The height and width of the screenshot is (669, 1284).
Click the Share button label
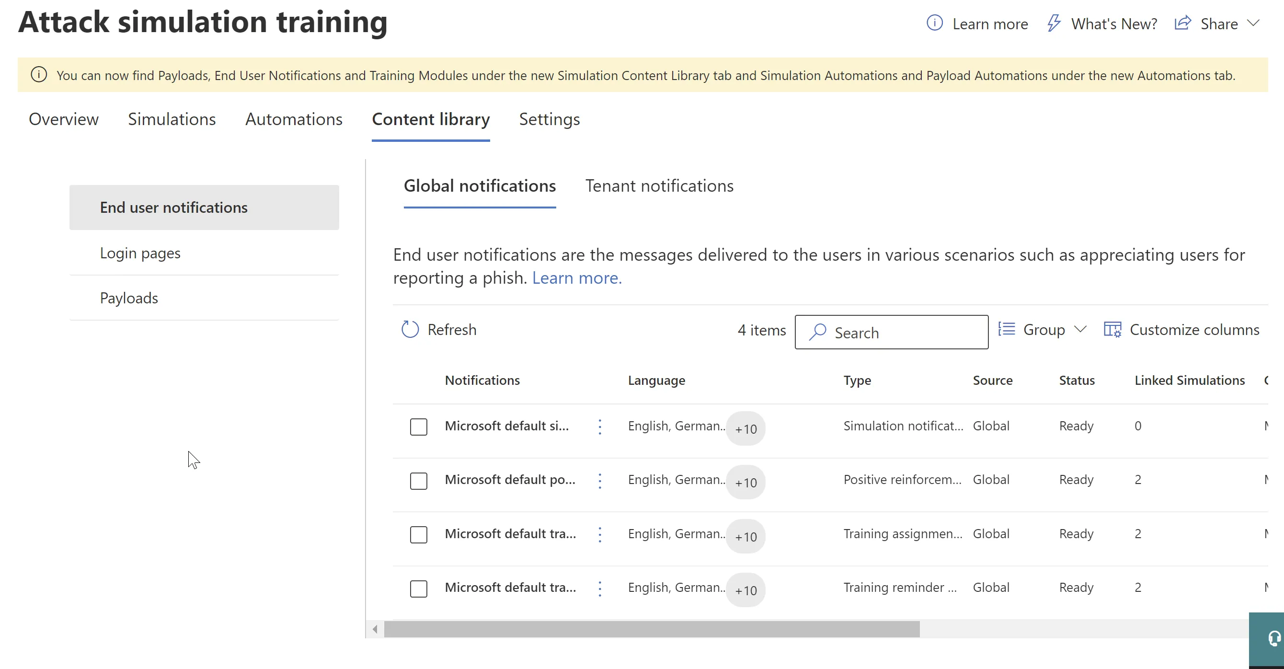1219,23
